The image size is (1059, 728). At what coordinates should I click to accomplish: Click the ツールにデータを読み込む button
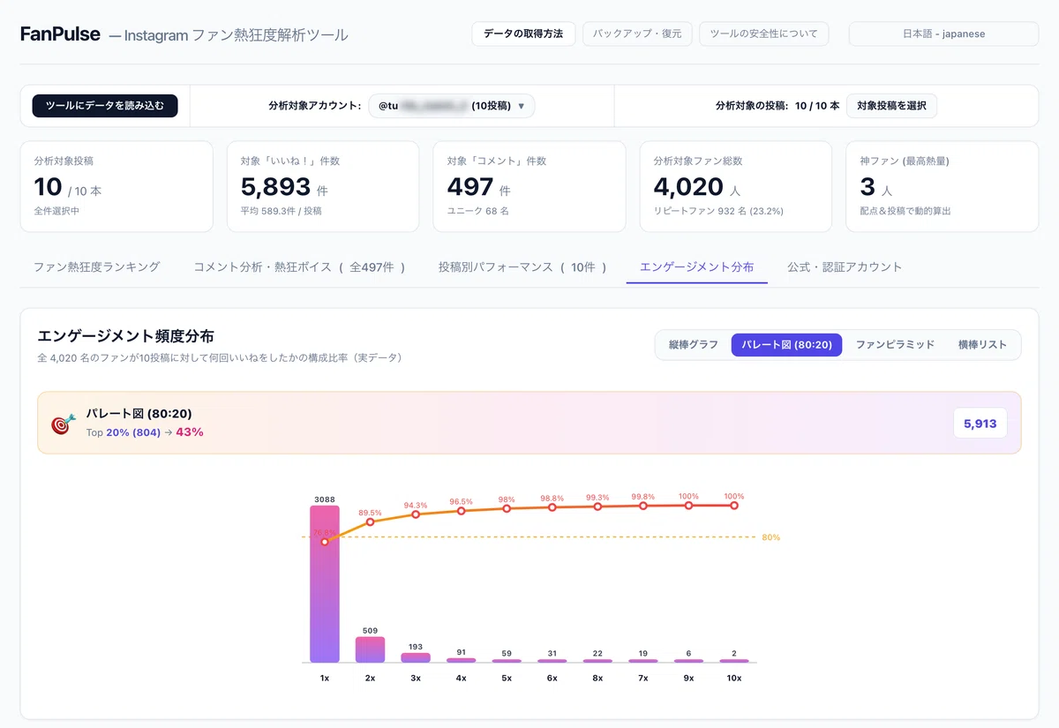pyautogui.click(x=105, y=106)
